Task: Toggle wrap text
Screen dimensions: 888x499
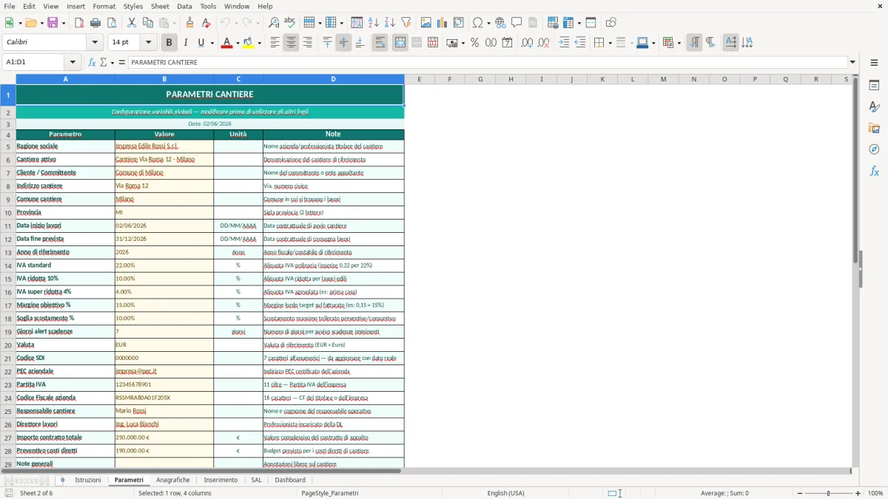Action: pyautogui.click(x=380, y=43)
